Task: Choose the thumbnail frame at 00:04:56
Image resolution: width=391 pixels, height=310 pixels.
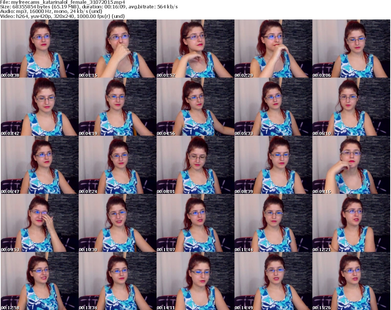Action: 195,107
